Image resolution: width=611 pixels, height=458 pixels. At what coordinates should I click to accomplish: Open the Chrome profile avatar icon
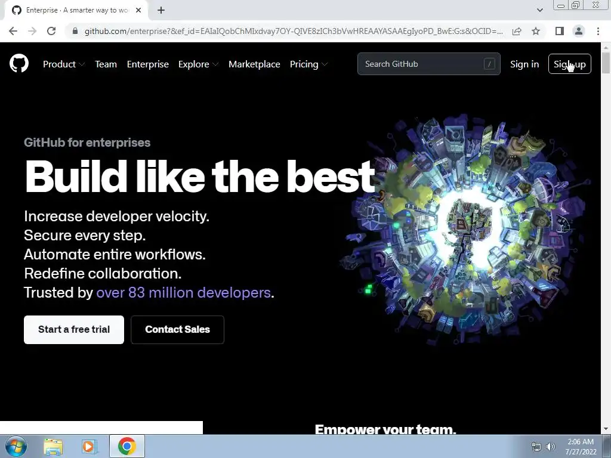(579, 31)
